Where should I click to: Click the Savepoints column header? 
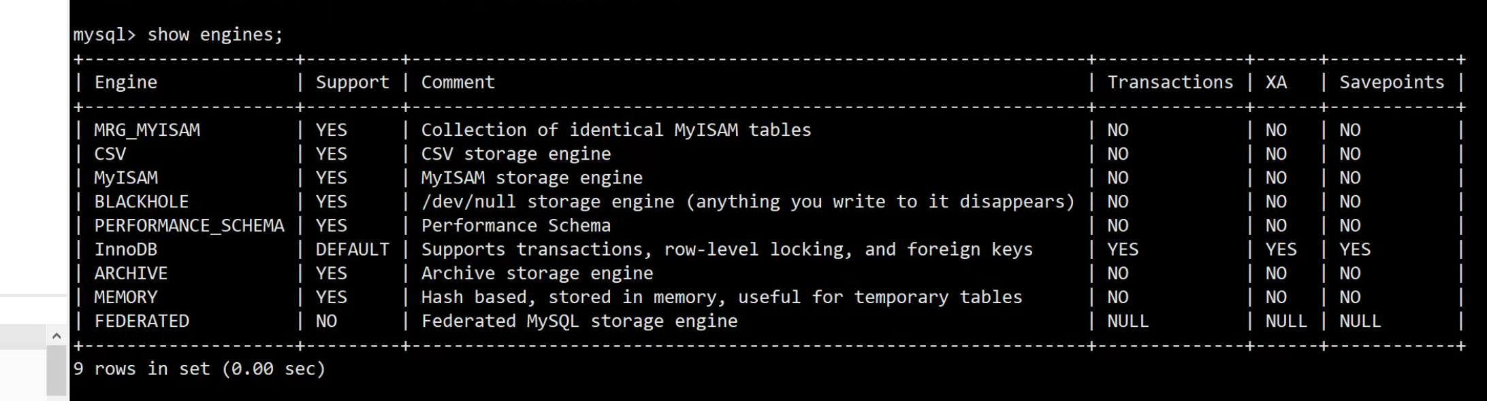click(x=1391, y=82)
